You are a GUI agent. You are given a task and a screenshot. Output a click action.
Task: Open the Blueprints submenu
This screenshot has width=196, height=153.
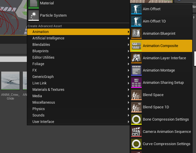point(78,51)
